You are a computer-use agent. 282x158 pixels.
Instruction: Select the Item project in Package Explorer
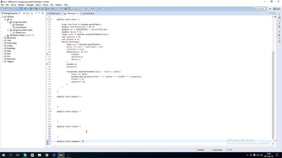tap(9, 54)
